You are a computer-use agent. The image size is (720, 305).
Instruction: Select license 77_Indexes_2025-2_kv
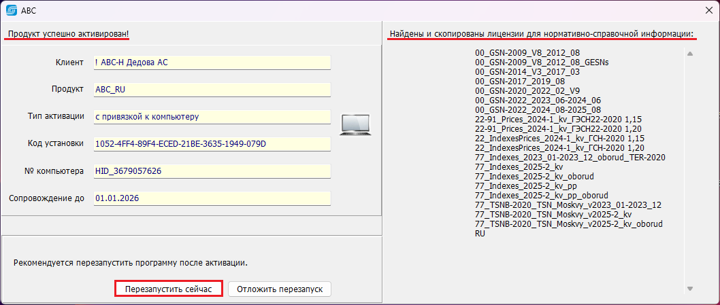point(519,167)
